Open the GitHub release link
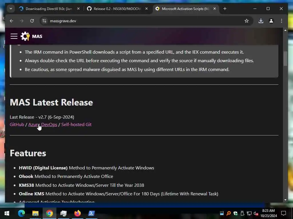 click(x=17, y=124)
